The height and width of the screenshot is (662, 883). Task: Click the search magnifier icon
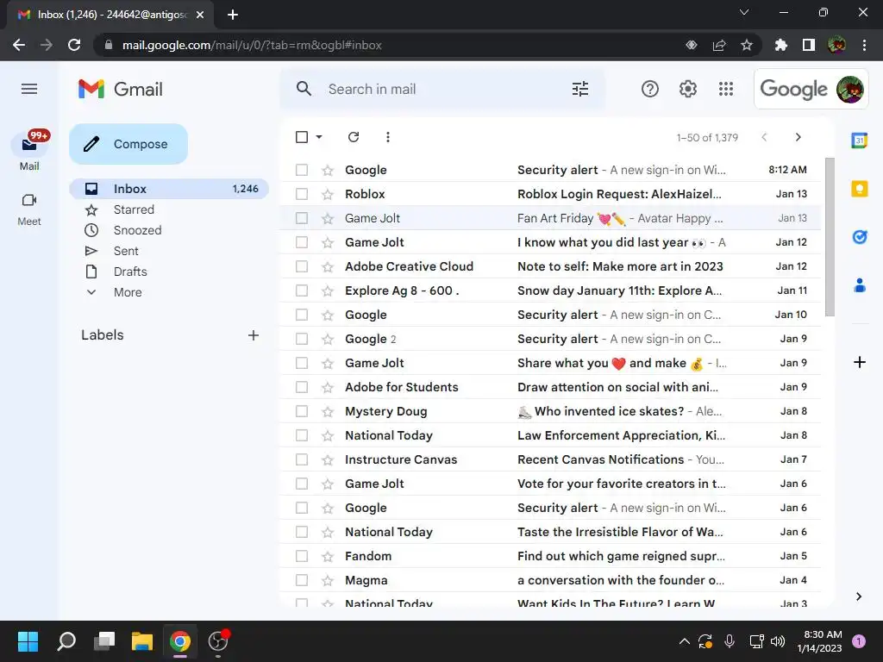(x=304, y=89)
